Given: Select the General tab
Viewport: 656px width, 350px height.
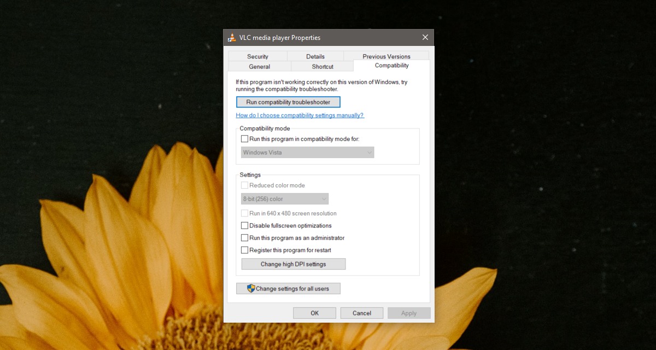Looking at the screenshot, I should point(260,67).
